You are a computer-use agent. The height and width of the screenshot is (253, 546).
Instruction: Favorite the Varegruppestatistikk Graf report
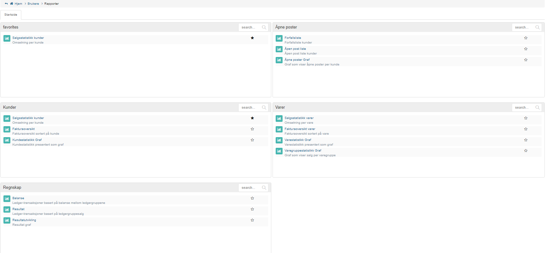point(526,151)
